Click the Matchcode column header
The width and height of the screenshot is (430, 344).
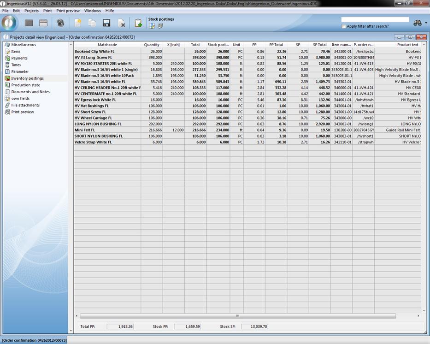107,45
